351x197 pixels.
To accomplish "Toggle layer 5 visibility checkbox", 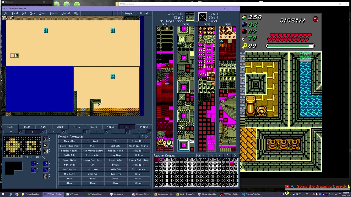I will [128, 132].
